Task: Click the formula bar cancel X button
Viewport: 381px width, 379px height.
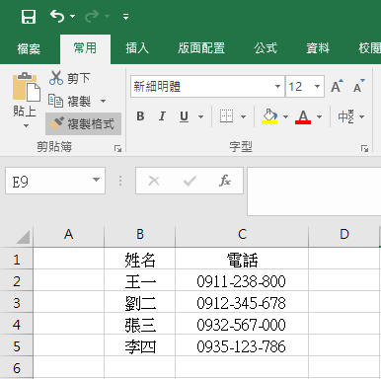Action: tap(154, 181)
